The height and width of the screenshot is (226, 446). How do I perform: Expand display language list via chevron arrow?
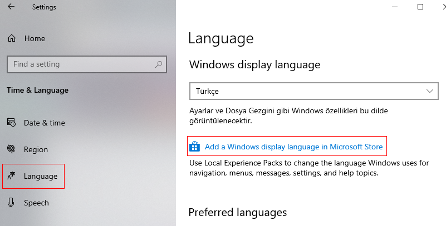tap(429, 91)
